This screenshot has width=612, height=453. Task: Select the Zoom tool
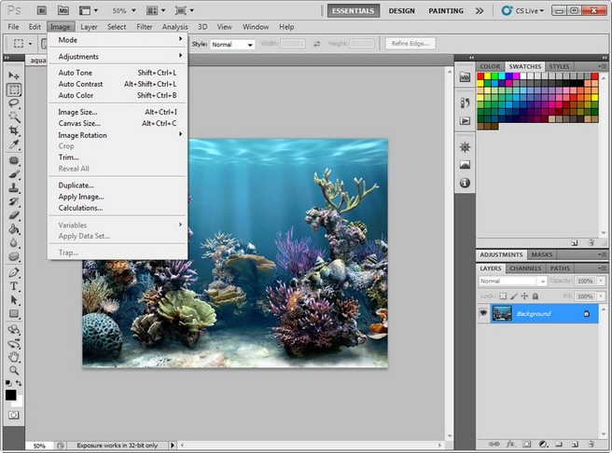[14, 370]
